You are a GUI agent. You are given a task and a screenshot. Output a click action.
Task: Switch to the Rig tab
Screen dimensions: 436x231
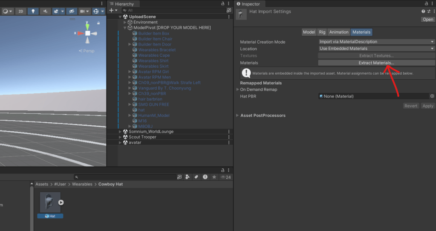(x=322, y=32)
